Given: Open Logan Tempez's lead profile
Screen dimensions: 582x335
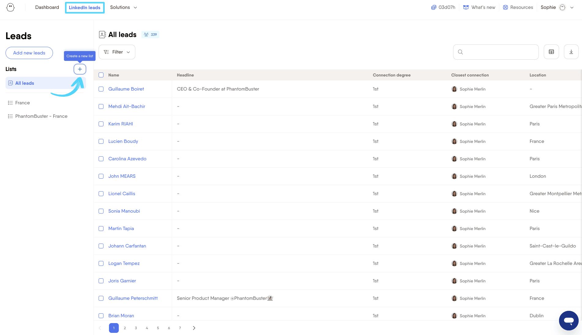Looking at the screenshot, I should pos(124,263).
